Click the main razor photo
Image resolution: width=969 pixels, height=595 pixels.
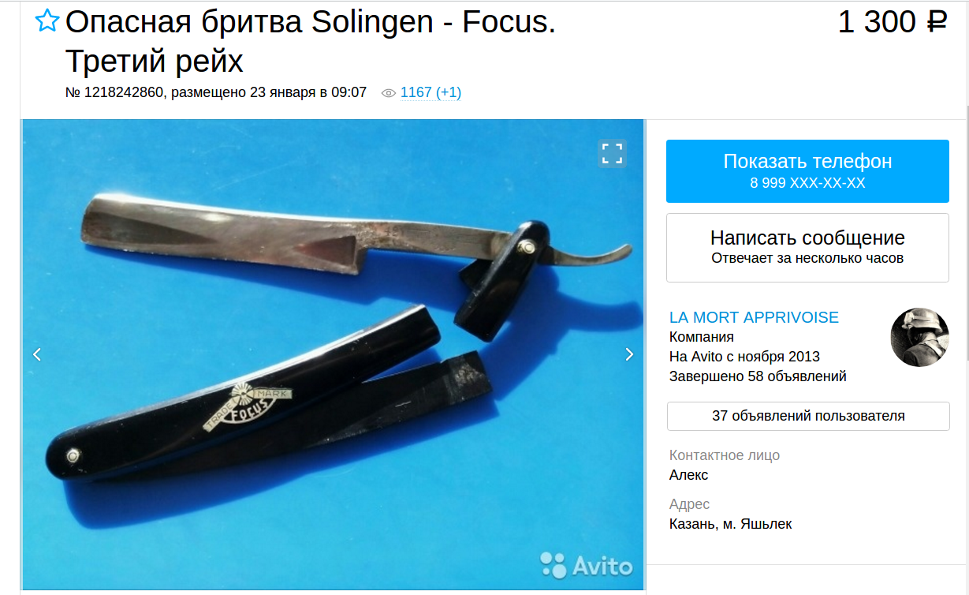click(334, 354)
